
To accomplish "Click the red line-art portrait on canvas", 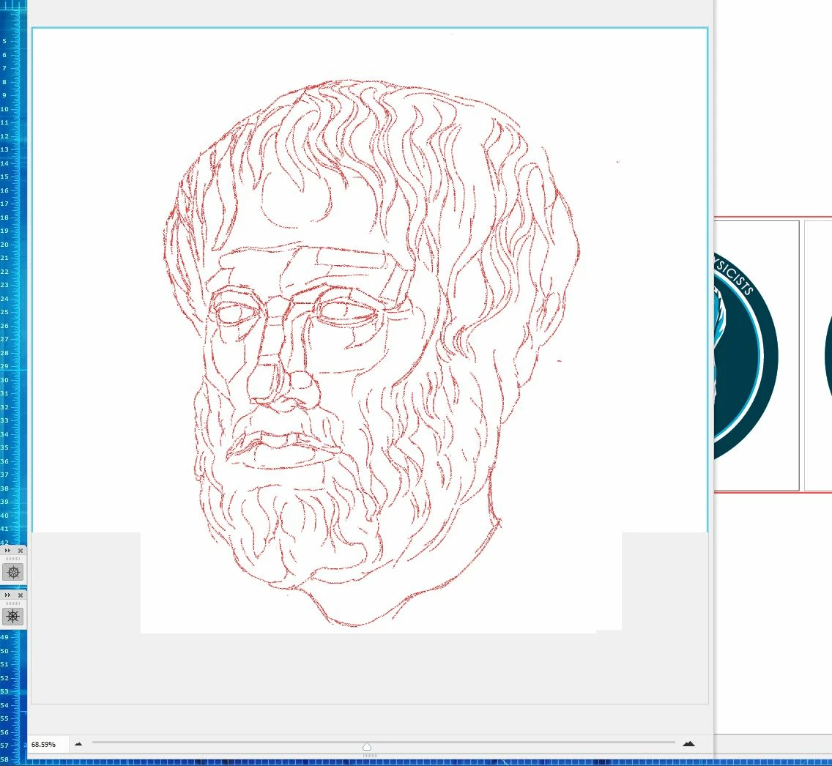I will (x=371, y=353).
